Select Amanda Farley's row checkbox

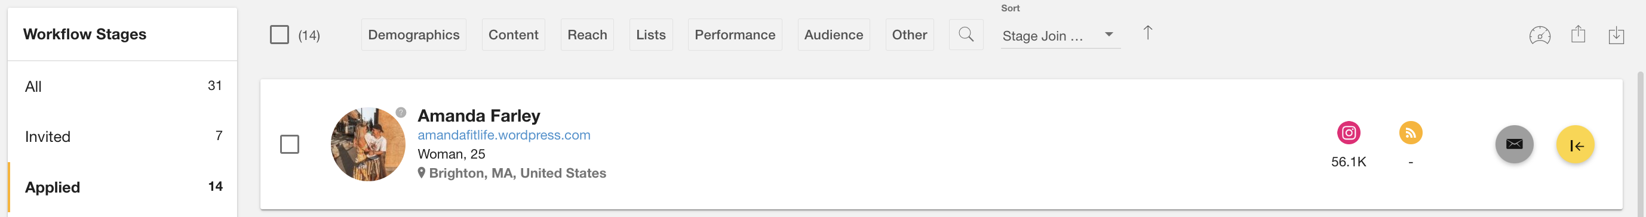(290, 144)
